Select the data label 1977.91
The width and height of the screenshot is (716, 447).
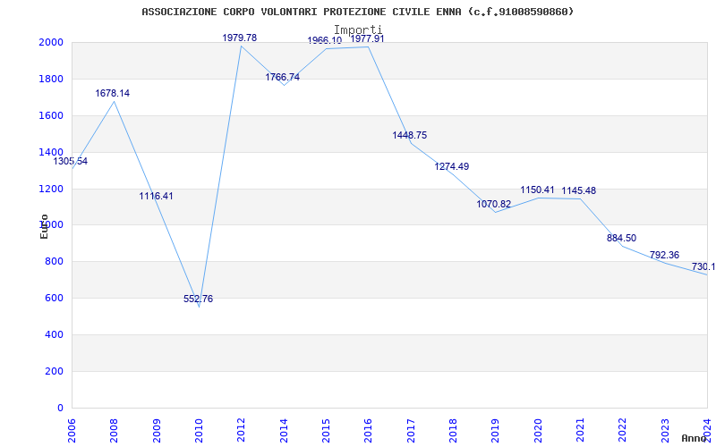click(367, 38)
